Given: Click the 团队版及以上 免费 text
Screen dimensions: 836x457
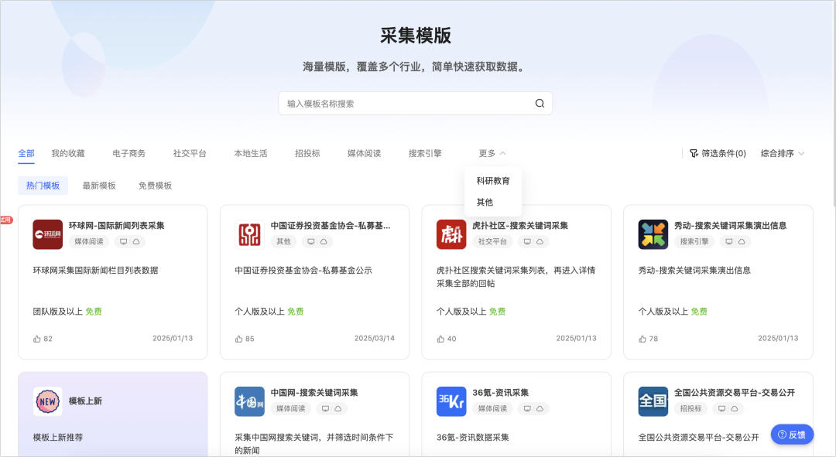Looking at the screenshot, I should click(x=67, y=312).
